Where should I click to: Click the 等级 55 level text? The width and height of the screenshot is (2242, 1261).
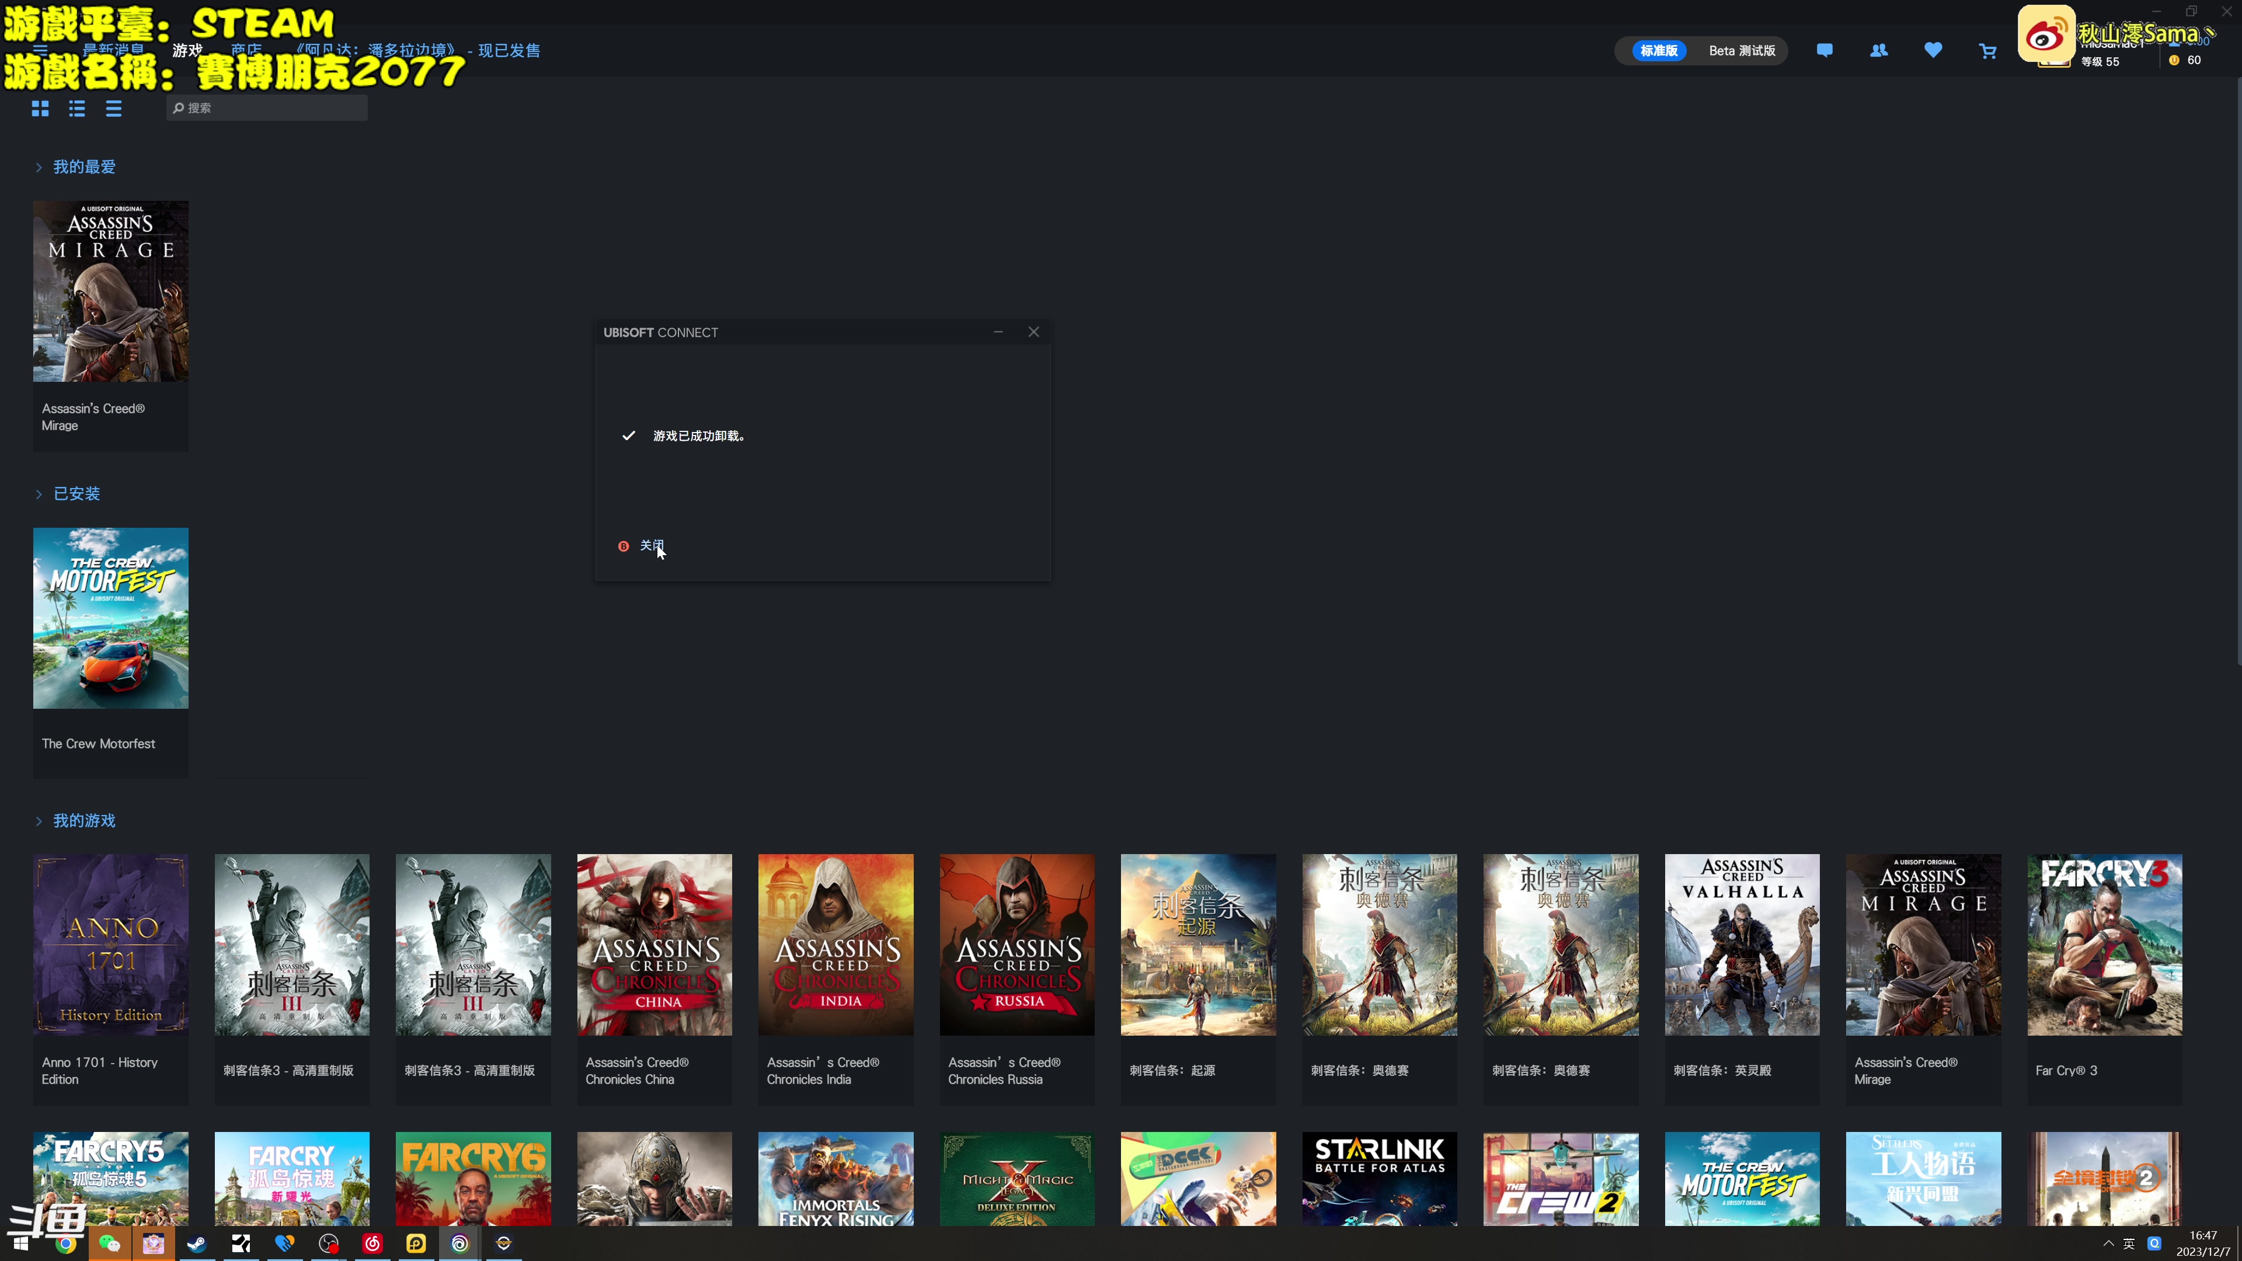click(2100, 62)
